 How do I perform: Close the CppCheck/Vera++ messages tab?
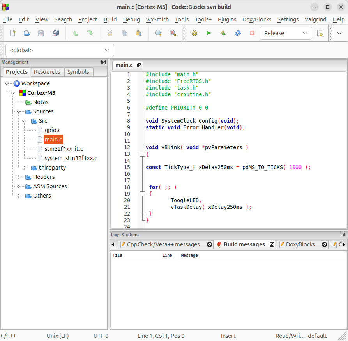point(209,244)
